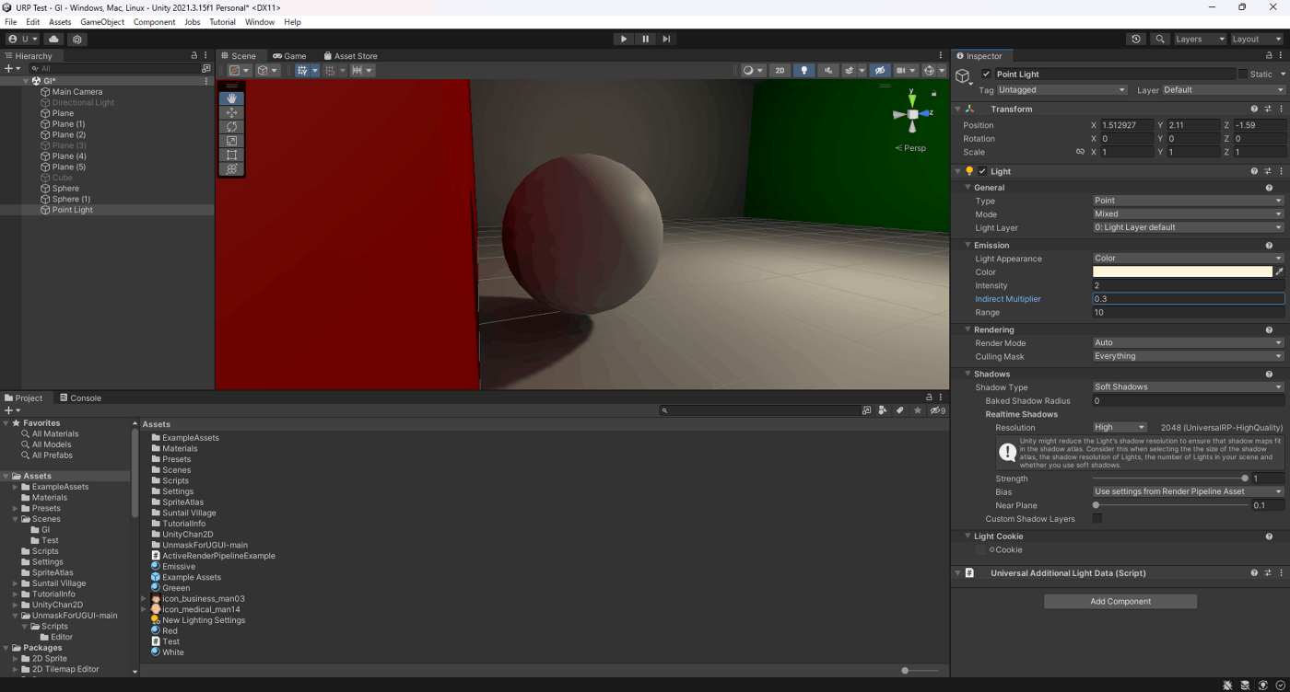The image size is (1290, 692).
Task: Select the Scale tool in Scene toolbar
Action: coord(232,141)
